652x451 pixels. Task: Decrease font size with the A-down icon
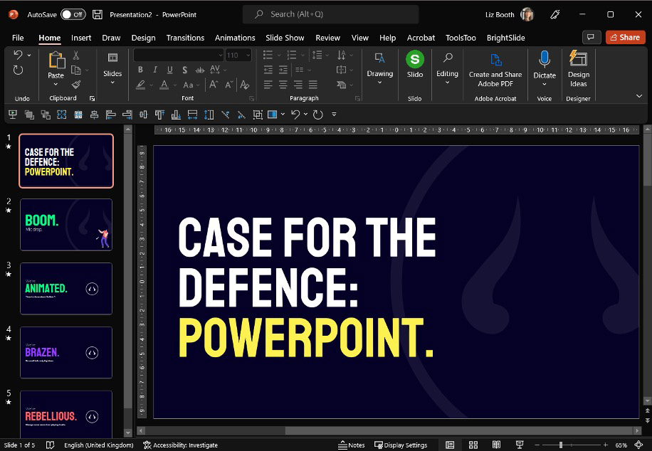(x=229, y=85)
